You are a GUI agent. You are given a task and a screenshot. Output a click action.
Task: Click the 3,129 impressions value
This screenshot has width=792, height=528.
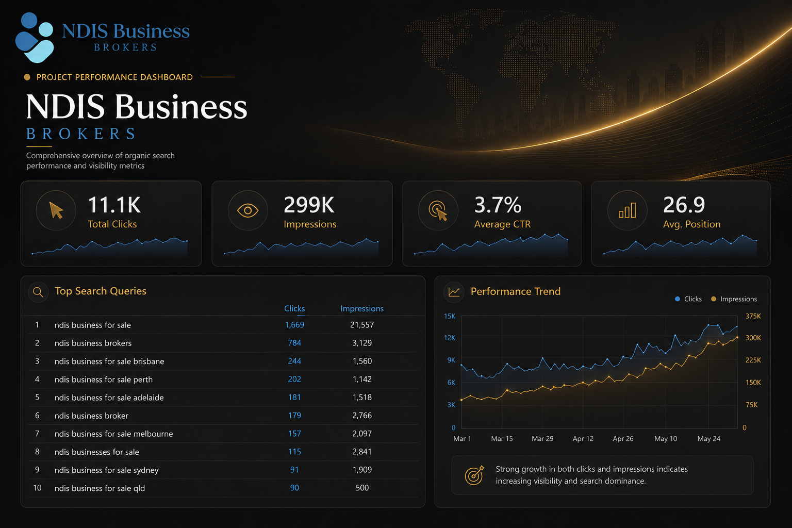[362, 343]
